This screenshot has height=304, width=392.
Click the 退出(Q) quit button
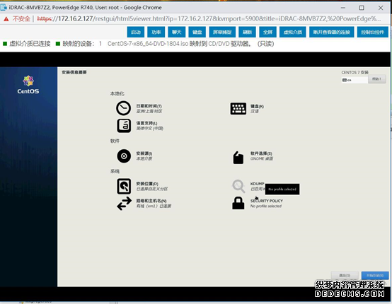[345, 275]
